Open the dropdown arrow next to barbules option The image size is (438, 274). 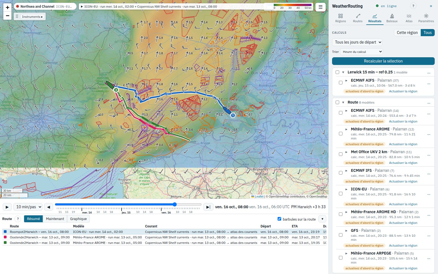click(x=322, y=219)
